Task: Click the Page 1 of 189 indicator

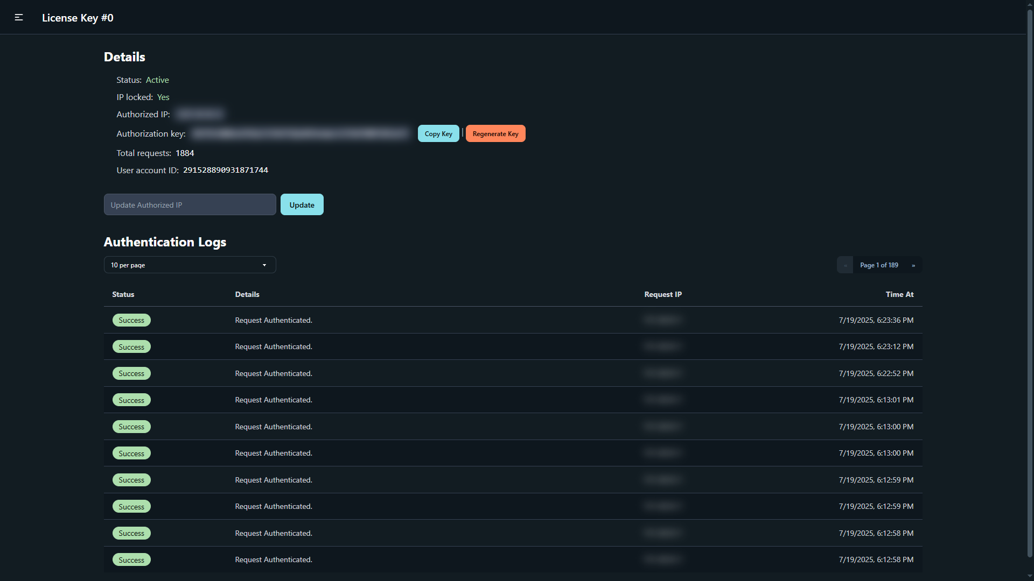Action: [x=879, y=265]
